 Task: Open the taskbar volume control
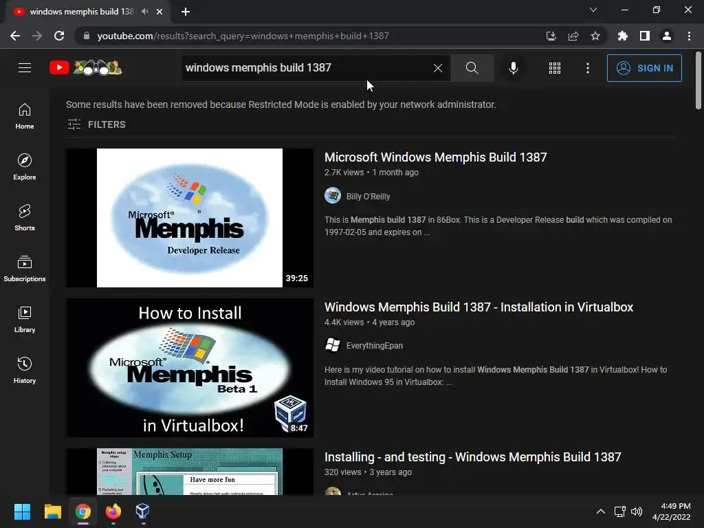637,511
